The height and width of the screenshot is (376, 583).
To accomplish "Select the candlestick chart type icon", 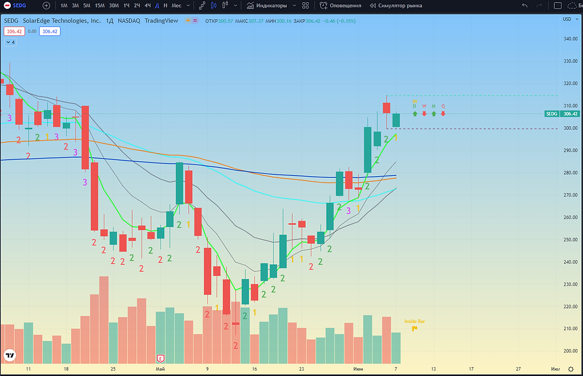I will click(x=214, y=5).
